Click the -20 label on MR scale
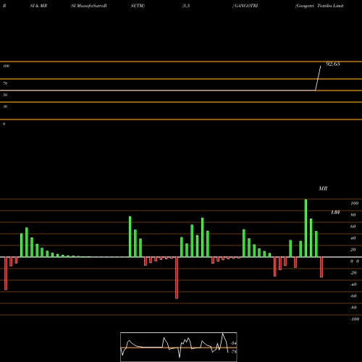 click(x=353, y=273)
